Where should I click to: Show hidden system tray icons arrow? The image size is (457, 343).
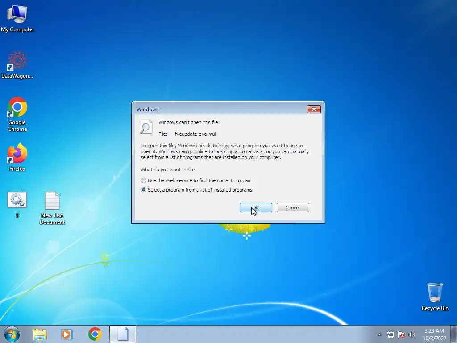click(379, 335)
